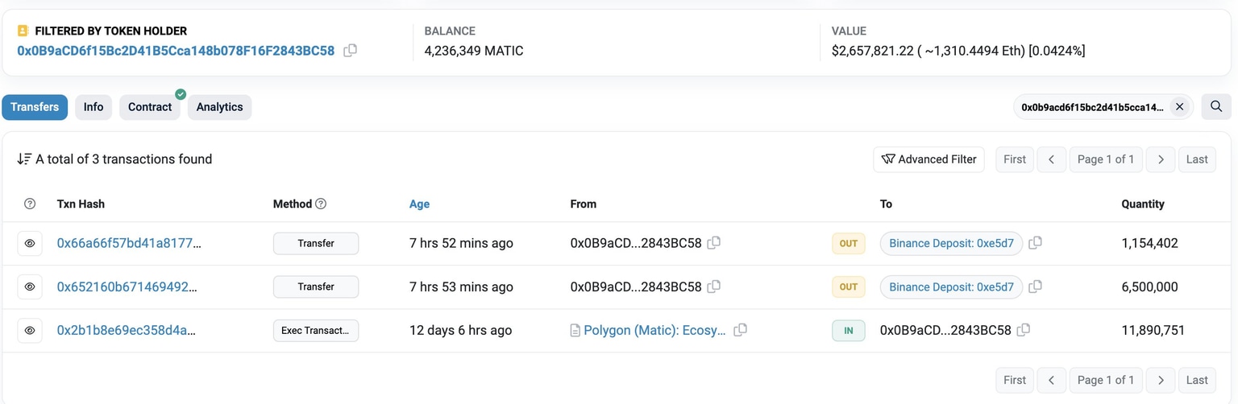Click the Method help question icon
Viewport: 1238px width, 404px height.
(321, 204)
